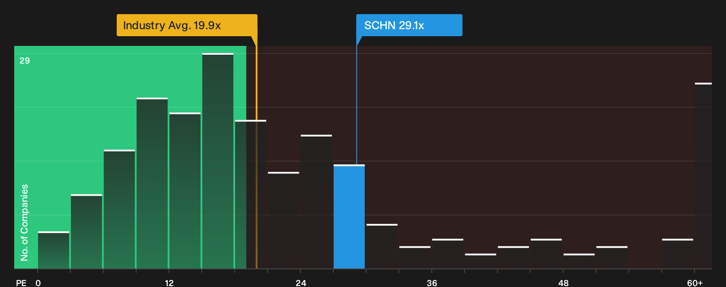Click the 29 value at the top of the y-axis
Viewport: 726px width, 287px height.
(x=25, y=60)
